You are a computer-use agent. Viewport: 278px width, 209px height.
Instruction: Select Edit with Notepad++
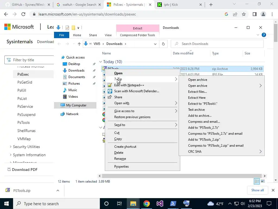(x=129, y=85)
